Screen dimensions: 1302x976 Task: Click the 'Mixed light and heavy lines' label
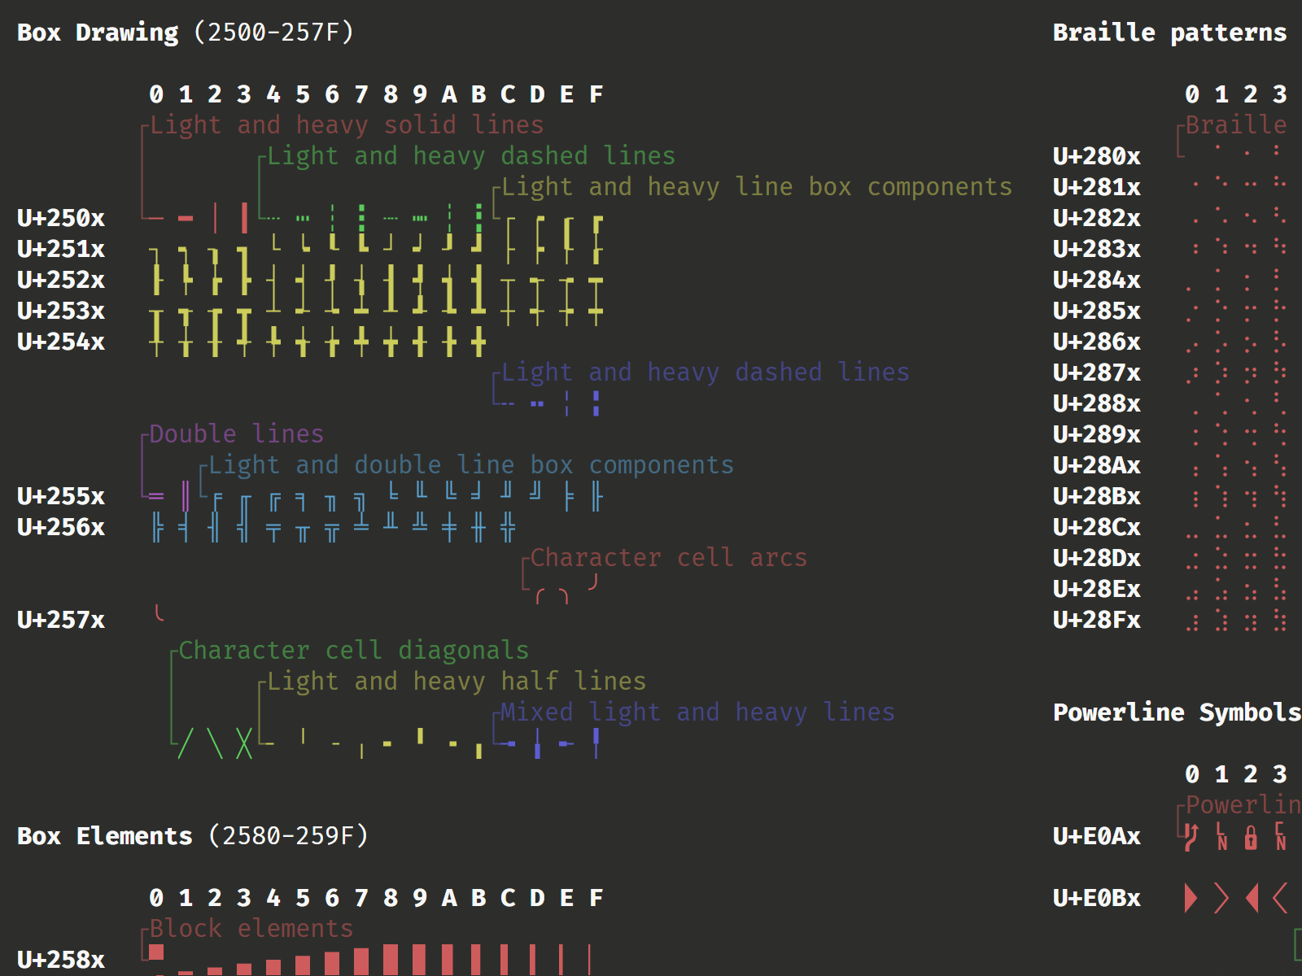[x=697, y=712]
